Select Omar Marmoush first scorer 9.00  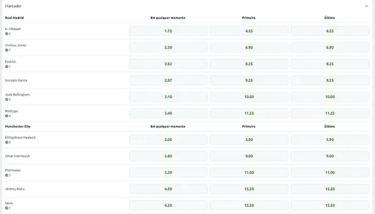tap(249, 156)
